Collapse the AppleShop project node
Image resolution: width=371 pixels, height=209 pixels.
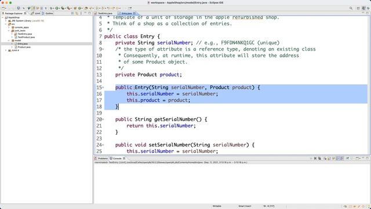[3, 17]
